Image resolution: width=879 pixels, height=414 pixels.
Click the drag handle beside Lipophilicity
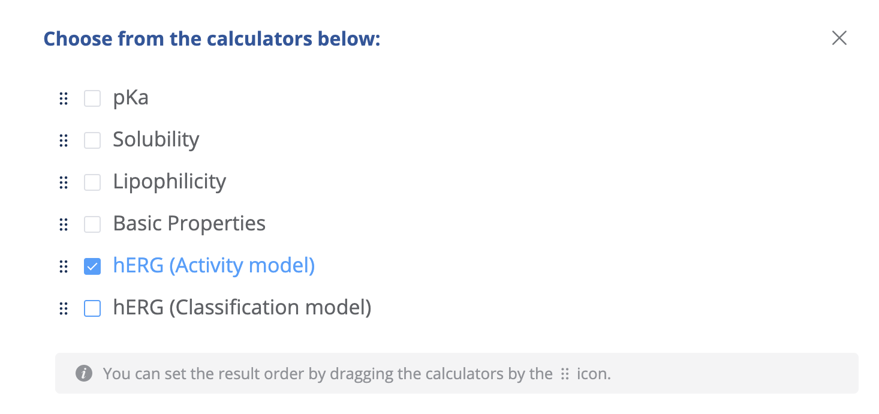(64, 182)
